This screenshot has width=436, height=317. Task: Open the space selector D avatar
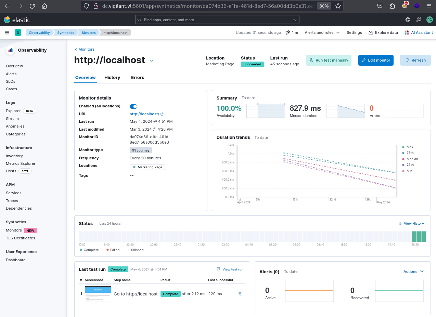18,32
